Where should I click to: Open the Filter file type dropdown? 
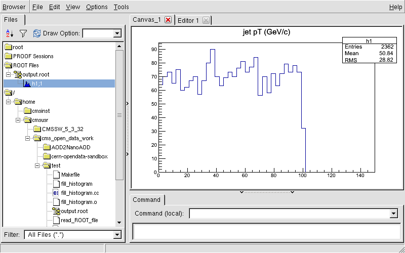pos(117,235)
